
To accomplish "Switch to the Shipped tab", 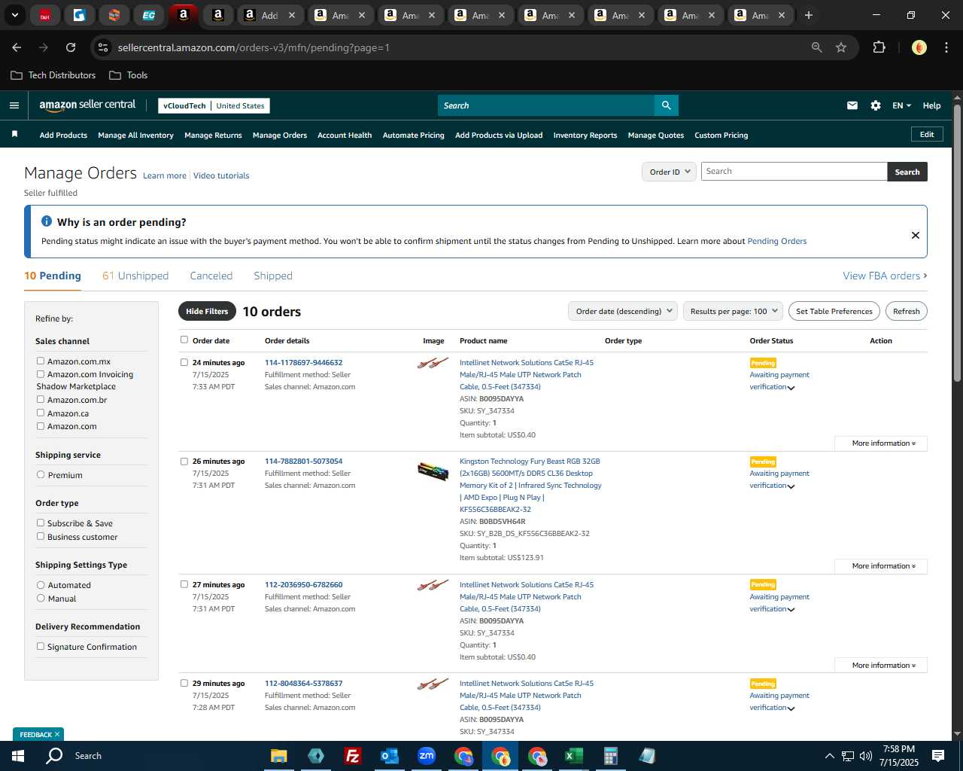I will coord(273,276).
